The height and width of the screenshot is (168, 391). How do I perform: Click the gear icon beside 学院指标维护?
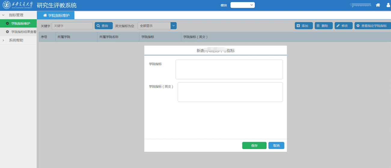click(x=8, y=23)
